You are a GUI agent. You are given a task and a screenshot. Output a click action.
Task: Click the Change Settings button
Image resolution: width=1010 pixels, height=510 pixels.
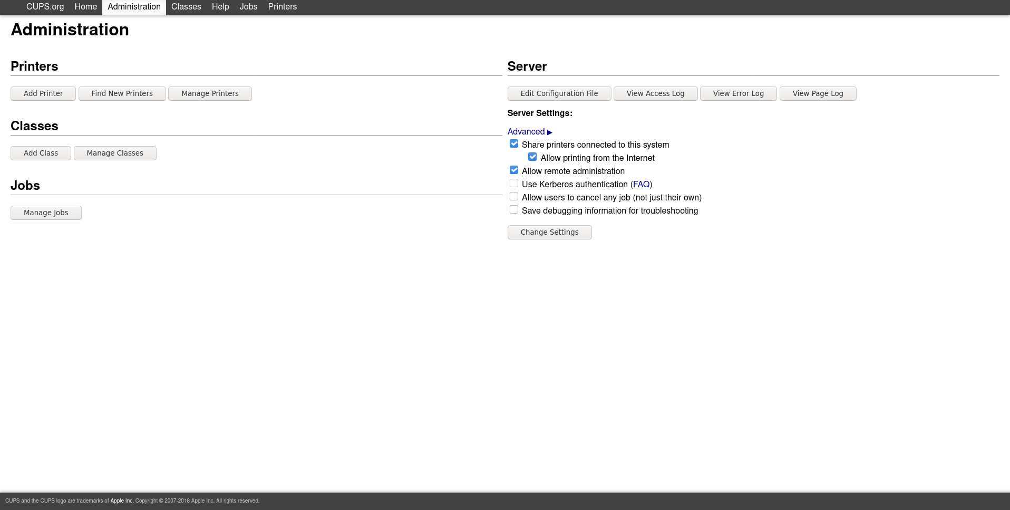(x=549, y=233)
